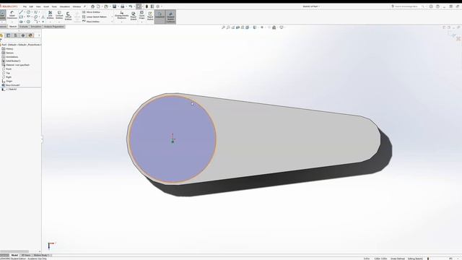Image resolution: width=462 pixels, height=260 pixels.
Task: Open the Tools menu
Action: coord(54,6)
